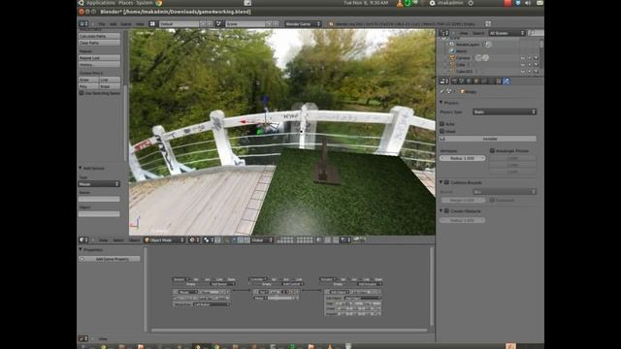This screenshot has width=621, height=349.
Task: Click second layer grid block in 3D header
Action: click(x=305, y=239)
